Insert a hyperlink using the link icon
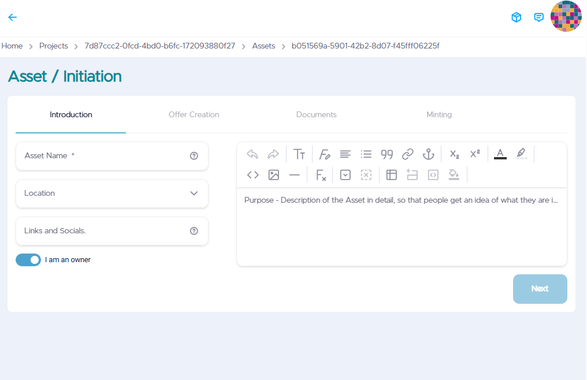The image size is (587, 380). pos(407,154)
